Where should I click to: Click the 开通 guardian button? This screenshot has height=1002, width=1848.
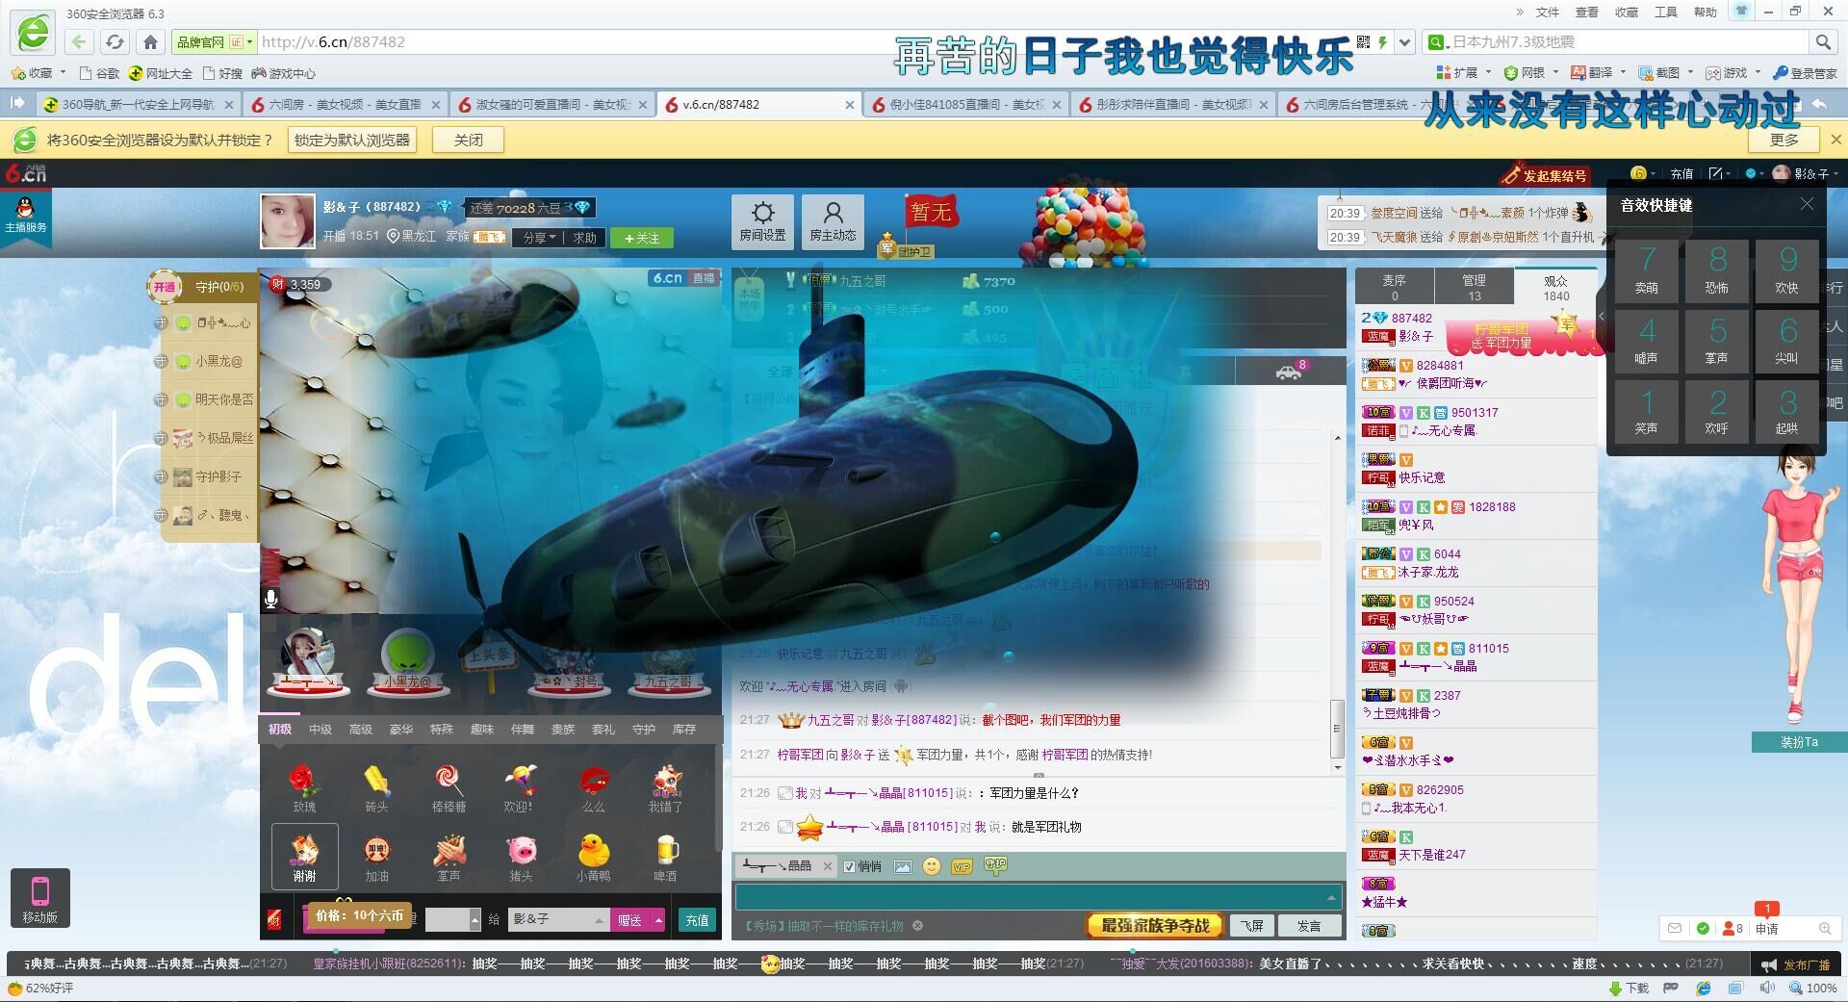165,287
